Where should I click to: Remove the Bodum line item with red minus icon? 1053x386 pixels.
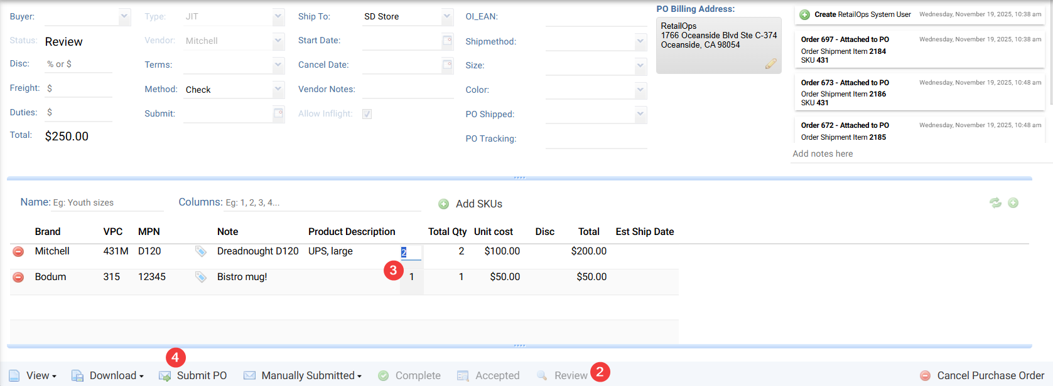point(18,277)
